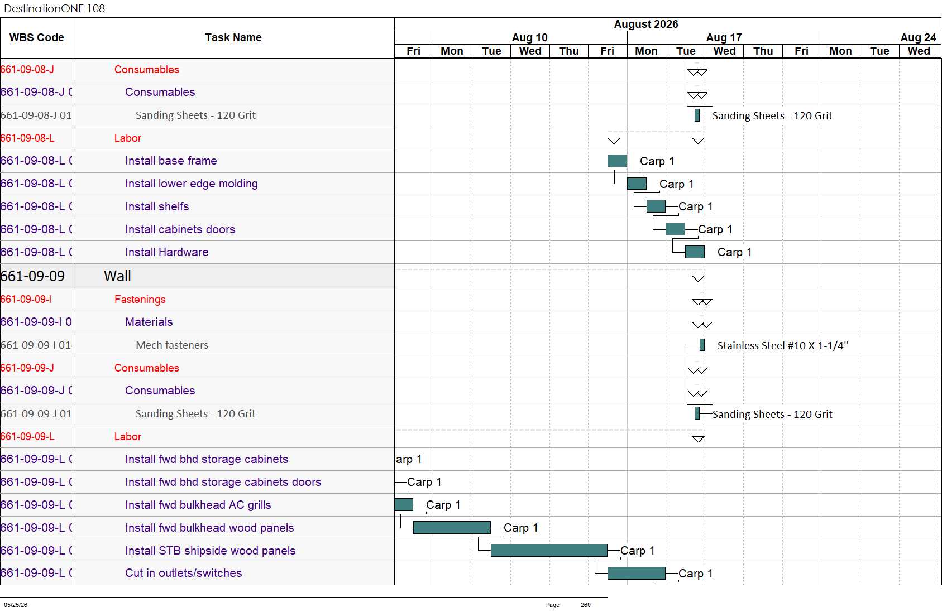This screenshot has width=942, height=612.
Task: Select the Cut in outlets/switches Gantt bar
Action: click(637, 574)
